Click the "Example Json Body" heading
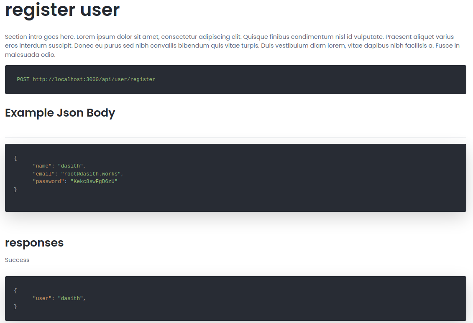This screenshot has width=473, height=323. [60, 113]
